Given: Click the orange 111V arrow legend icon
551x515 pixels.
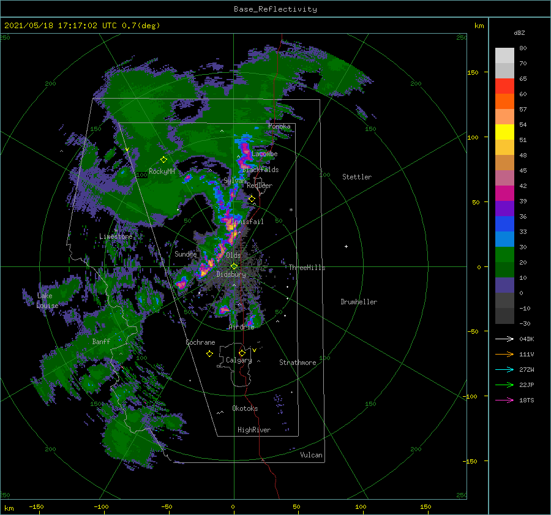Looking at the screenshot, I should [x=504, y=355].
